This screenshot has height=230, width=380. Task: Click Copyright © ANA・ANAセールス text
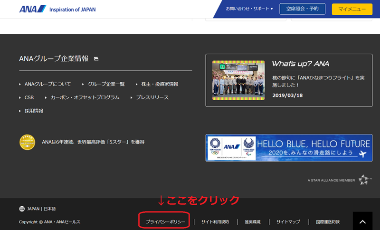click(50, 222)
